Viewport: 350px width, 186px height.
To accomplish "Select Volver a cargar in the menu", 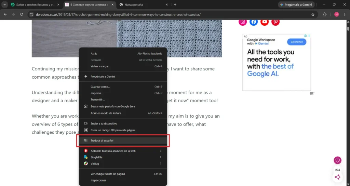I will point(123,66).
